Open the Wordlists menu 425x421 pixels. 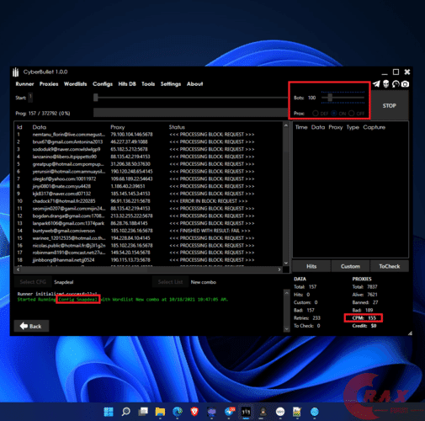pos(76,84)
